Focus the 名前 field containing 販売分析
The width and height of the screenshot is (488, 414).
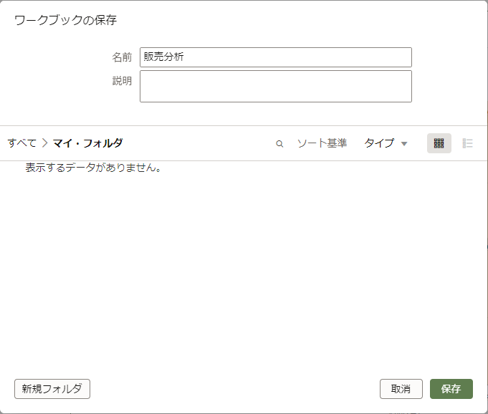[276, 57]
